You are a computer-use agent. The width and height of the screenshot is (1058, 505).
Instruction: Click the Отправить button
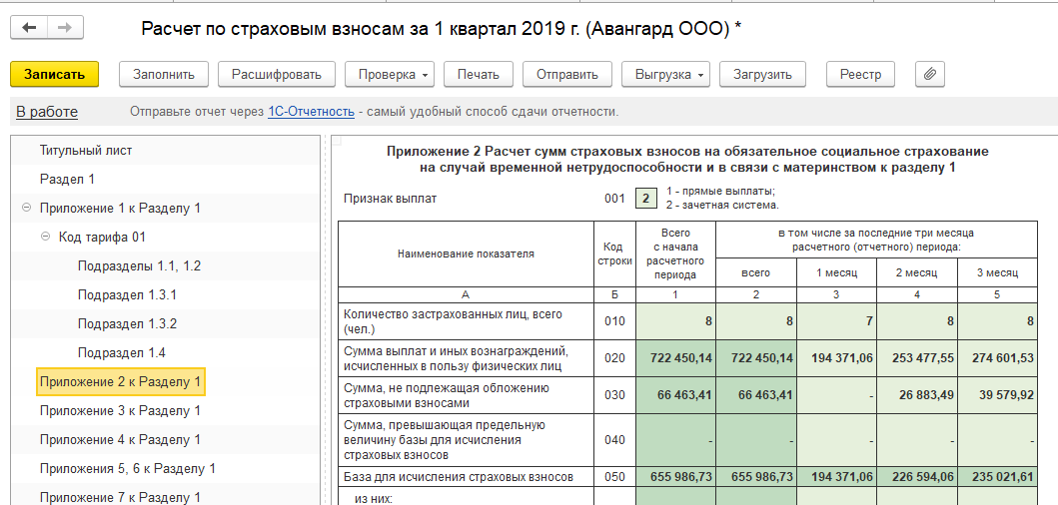click(x=566, y=74)
